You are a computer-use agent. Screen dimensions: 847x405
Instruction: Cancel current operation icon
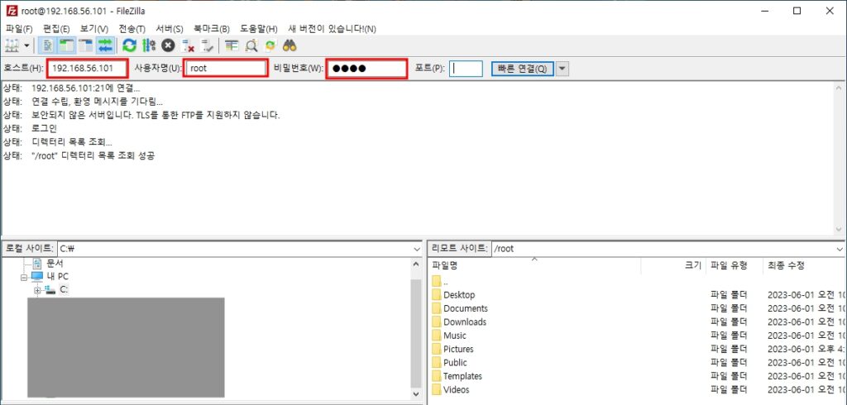[168, 46]
